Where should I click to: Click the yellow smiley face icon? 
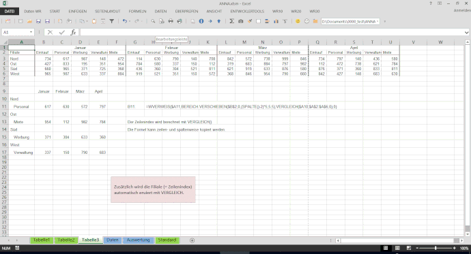(298, 21)
